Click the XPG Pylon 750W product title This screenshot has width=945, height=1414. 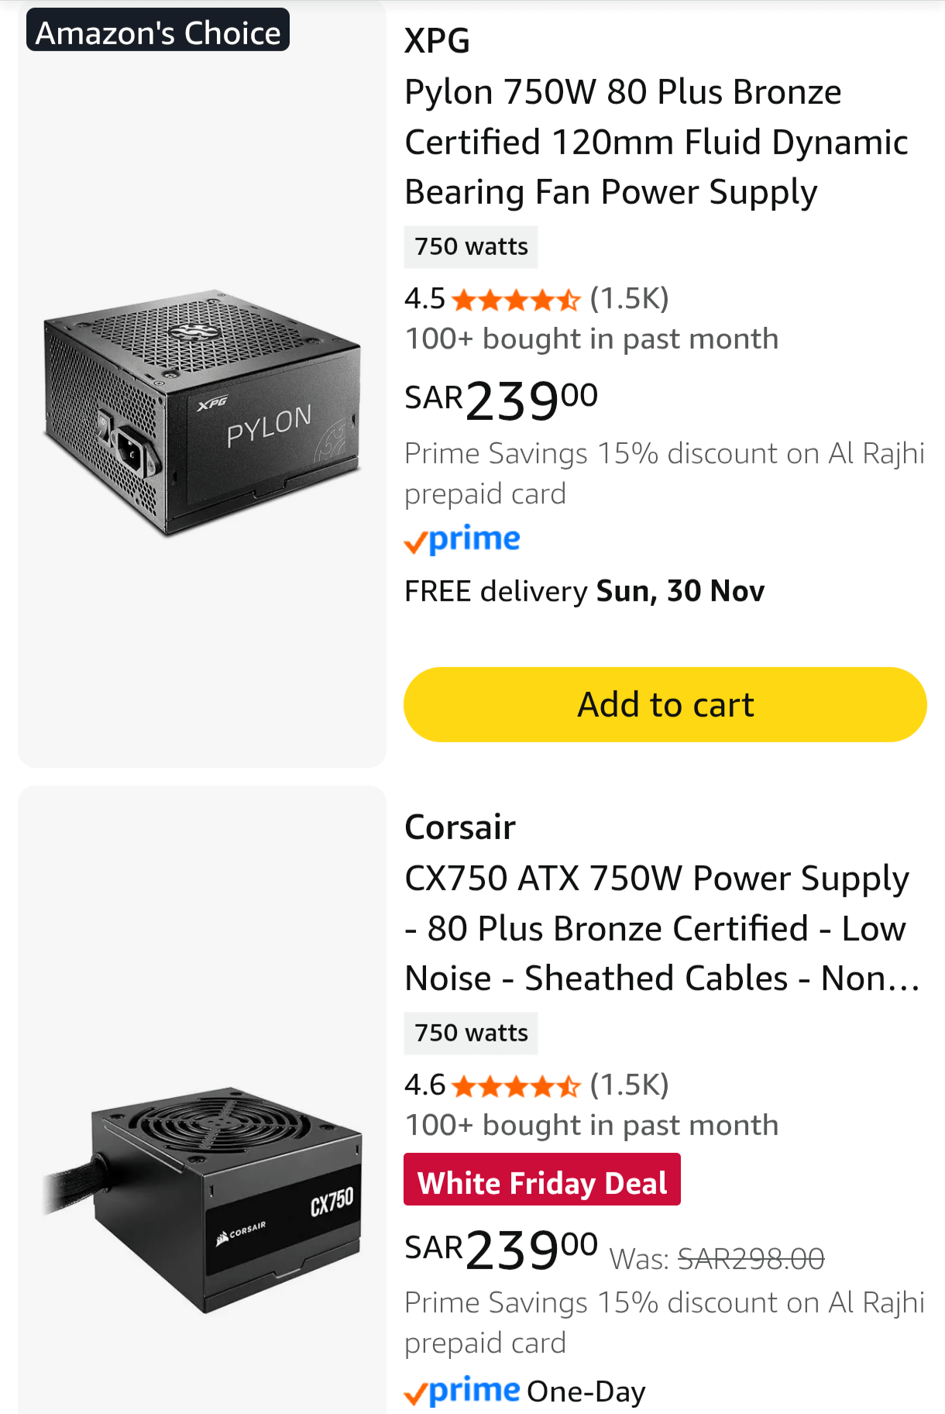point(655,142)
